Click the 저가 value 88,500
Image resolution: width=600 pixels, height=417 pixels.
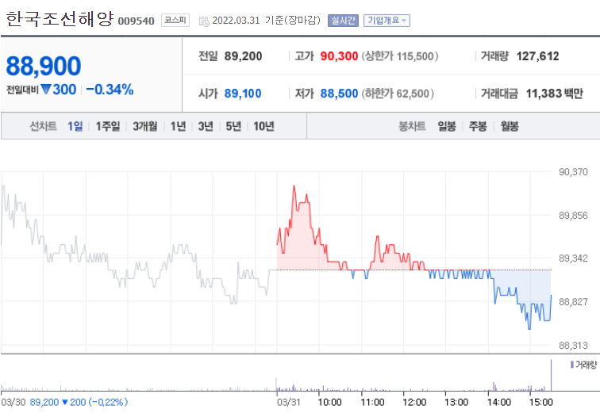pyautogui.click(x=339, y=94)
